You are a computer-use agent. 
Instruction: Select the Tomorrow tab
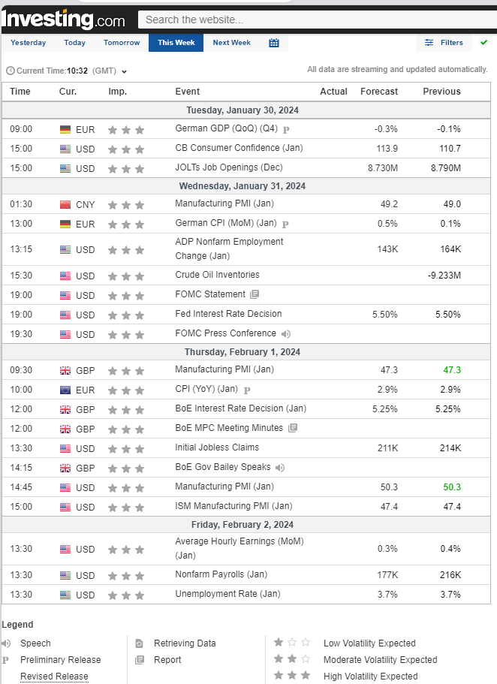(122, 43)
